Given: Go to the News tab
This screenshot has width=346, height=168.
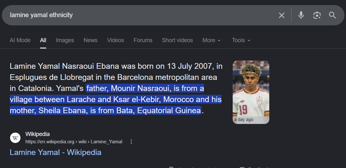Looking at the screenshot, I should pos(90,40).
